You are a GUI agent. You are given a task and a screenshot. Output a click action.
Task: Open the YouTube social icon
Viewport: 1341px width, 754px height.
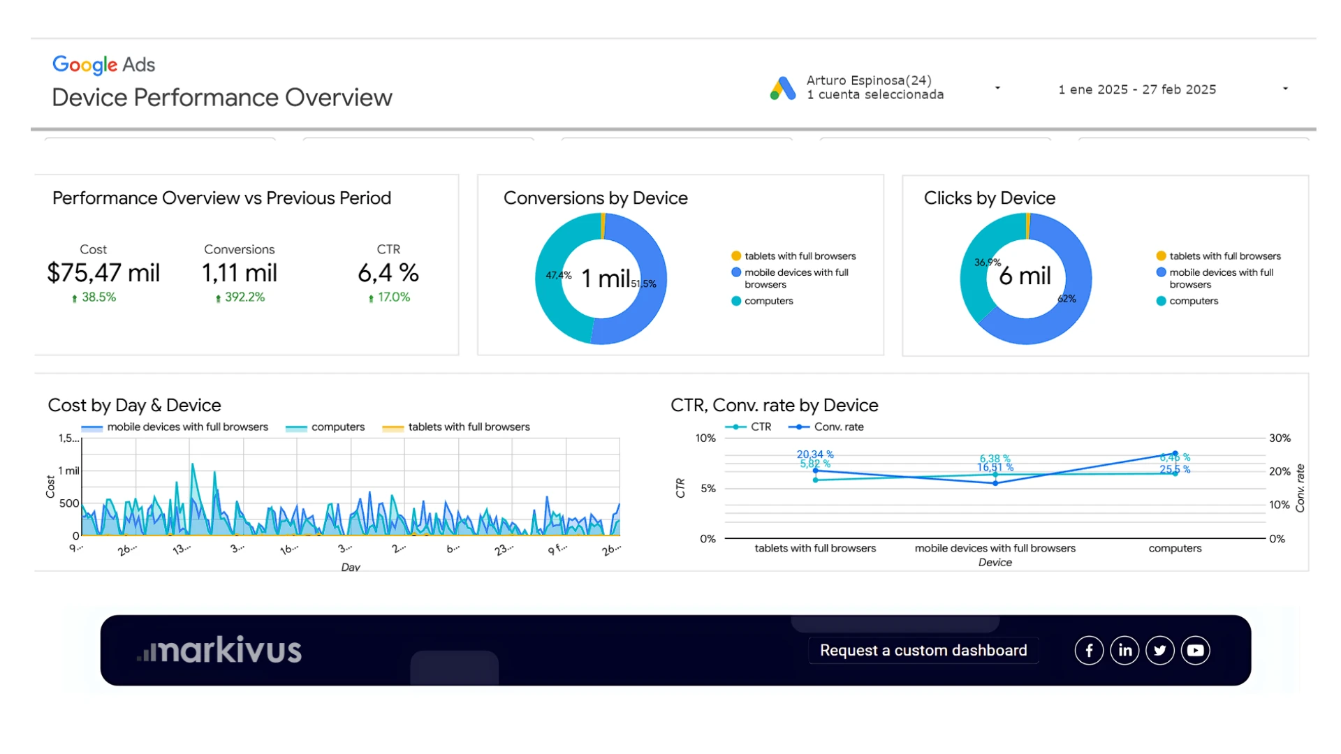click(1195, 650)
